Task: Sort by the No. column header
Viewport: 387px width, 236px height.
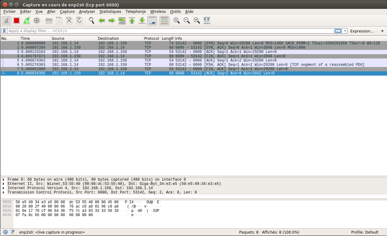Action: pos(10,39)
